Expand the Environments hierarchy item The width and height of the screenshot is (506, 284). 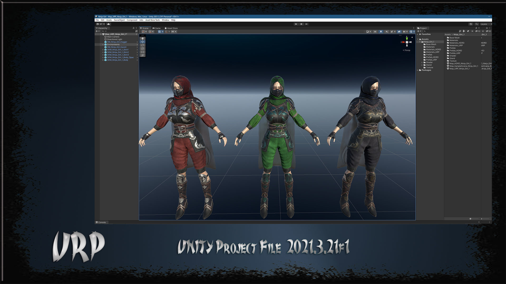[103, 44]
